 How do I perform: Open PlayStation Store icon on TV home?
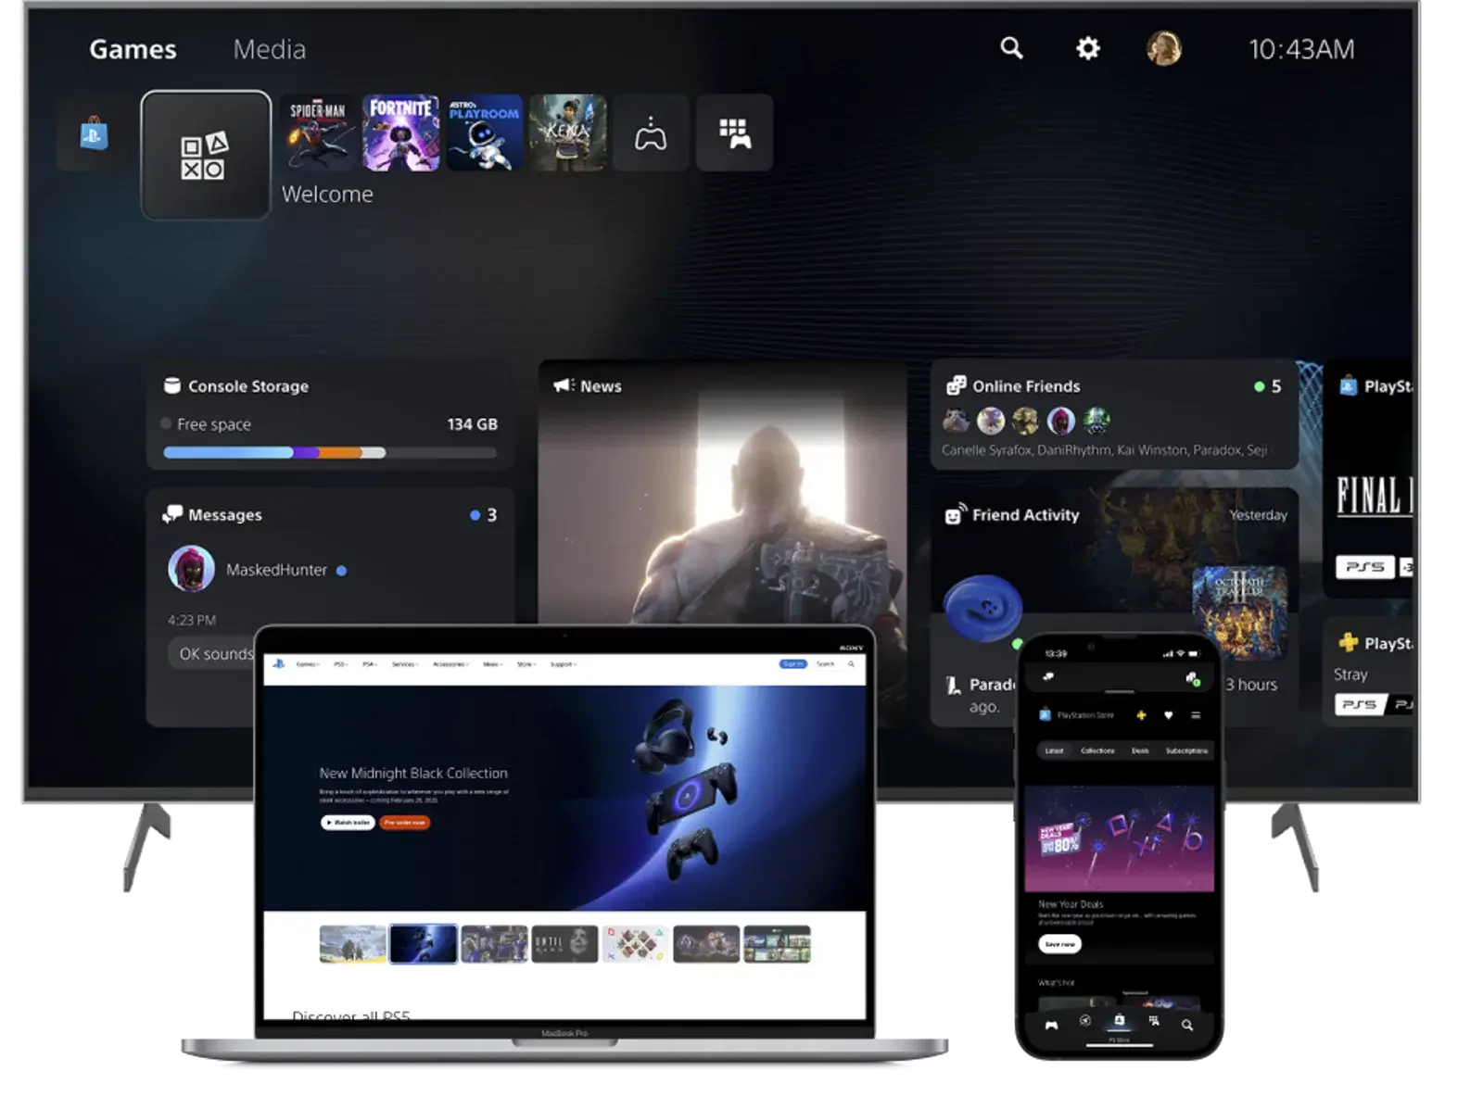[94, 133]
